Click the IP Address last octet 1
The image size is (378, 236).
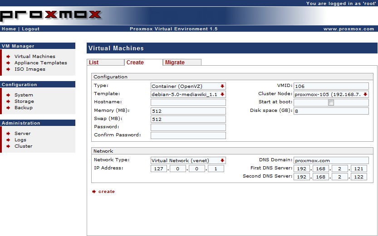click(216, 169)
